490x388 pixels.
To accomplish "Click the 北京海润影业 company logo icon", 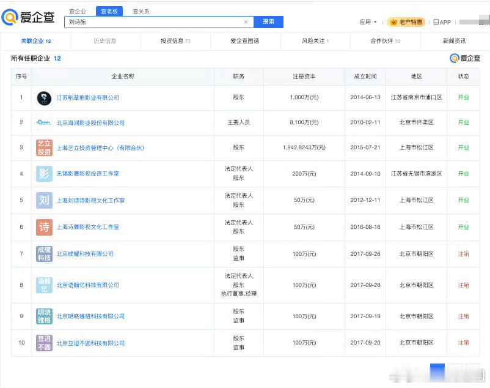I will tap(44, 122).
